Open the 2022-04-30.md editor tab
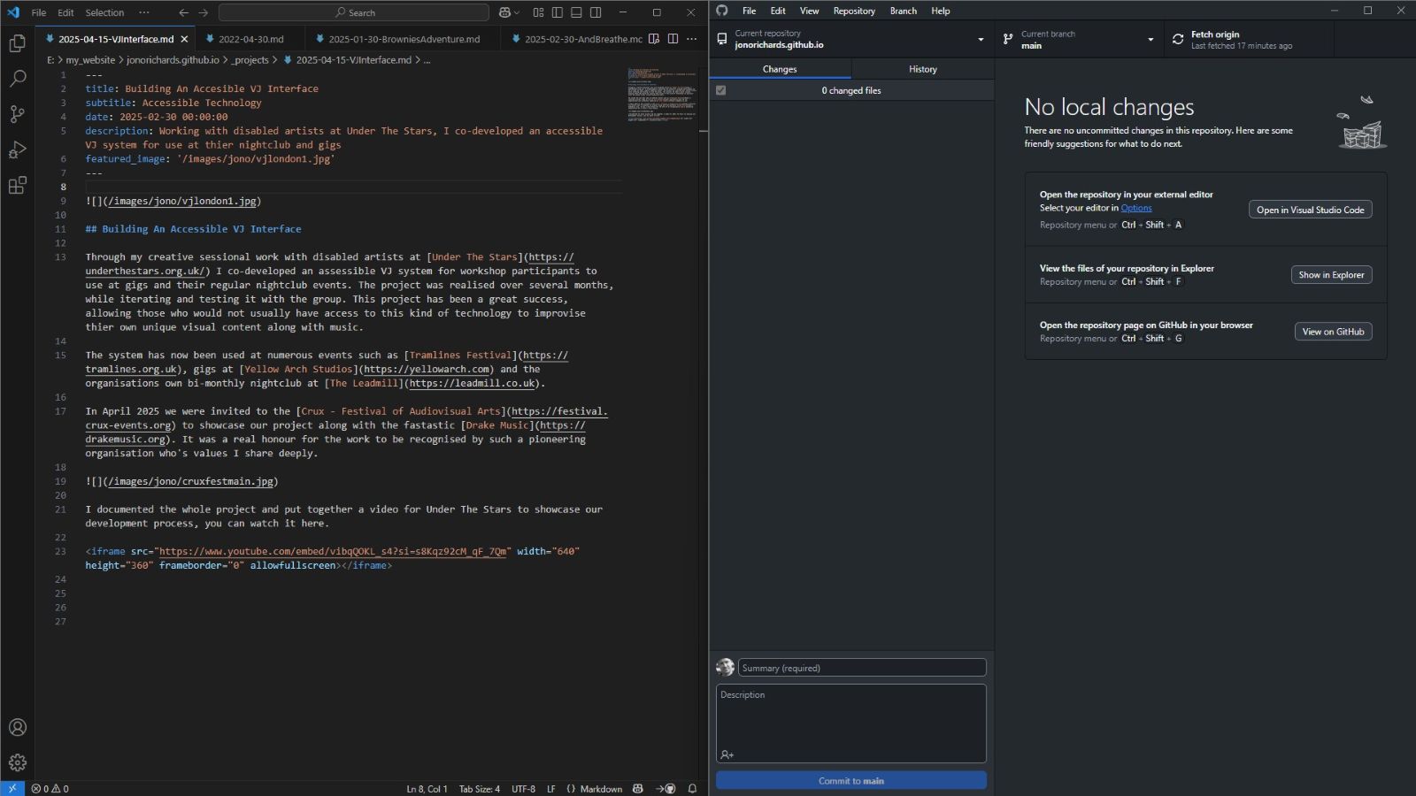Image resolution: width=1416 pixels, height=796 pixels. pyautogui.click(x=250, y=39)
